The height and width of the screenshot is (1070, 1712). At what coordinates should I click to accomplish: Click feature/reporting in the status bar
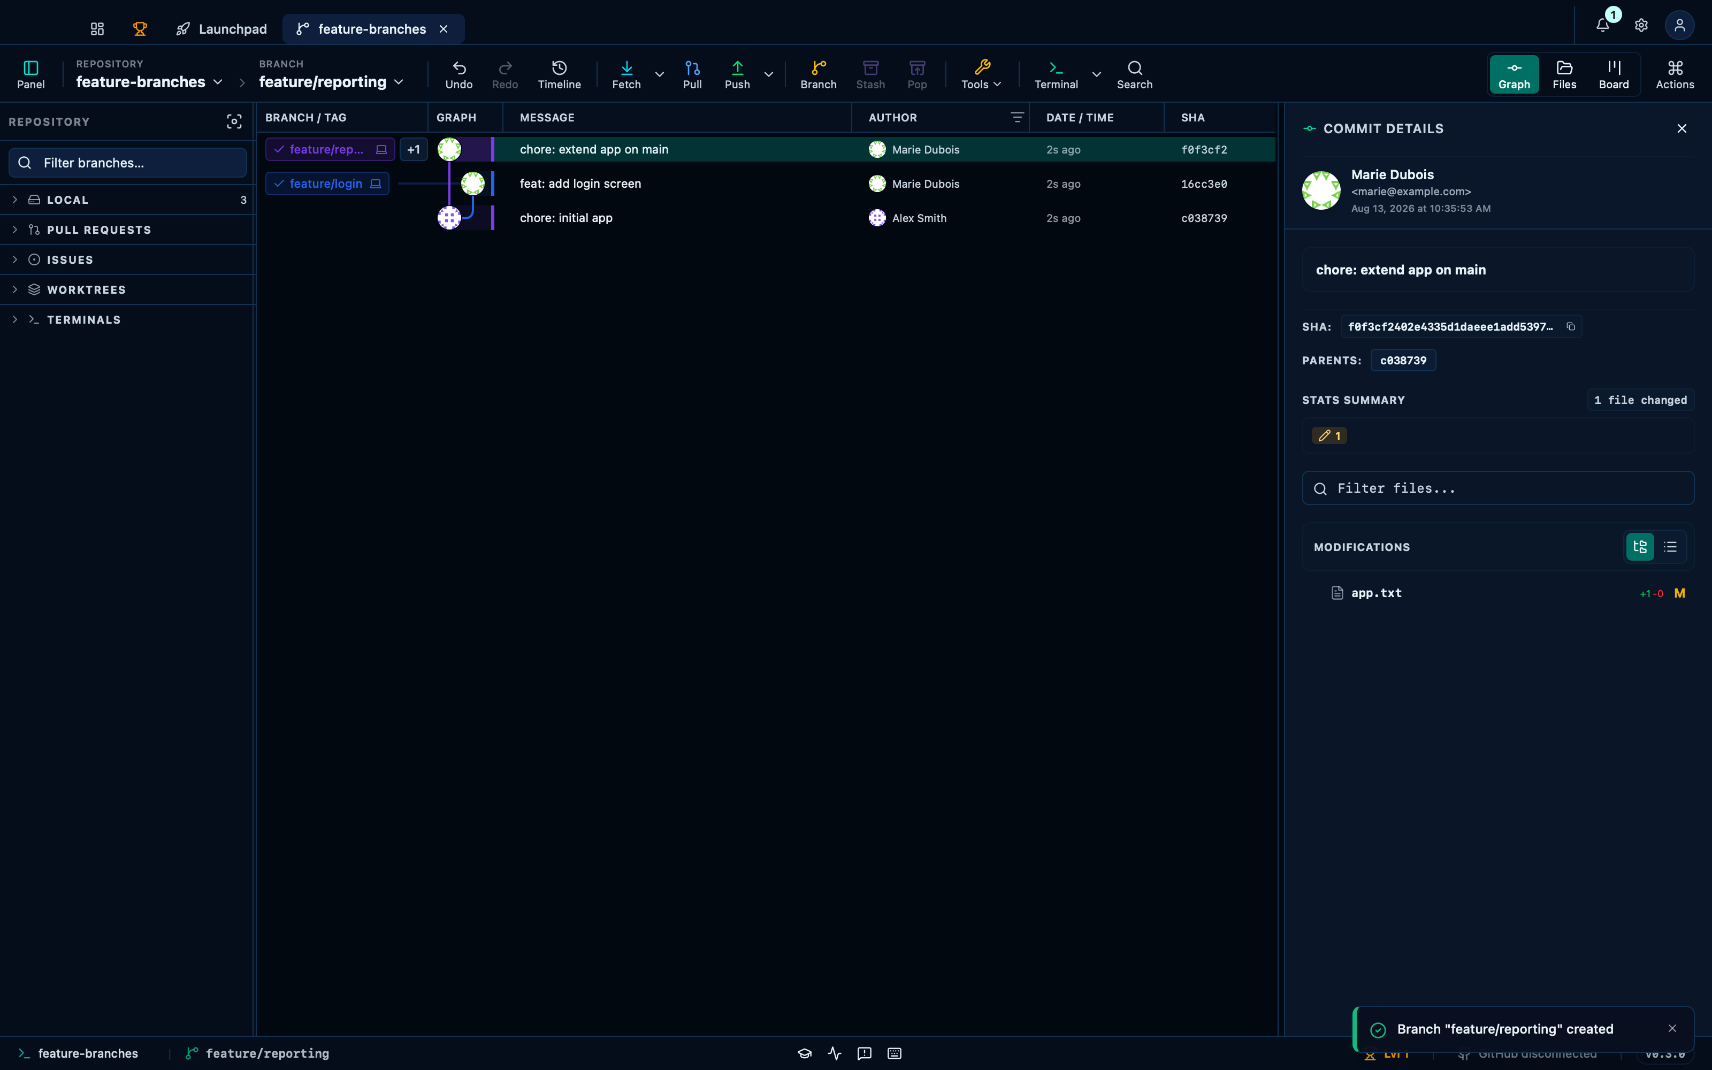tap(257, 1053)
